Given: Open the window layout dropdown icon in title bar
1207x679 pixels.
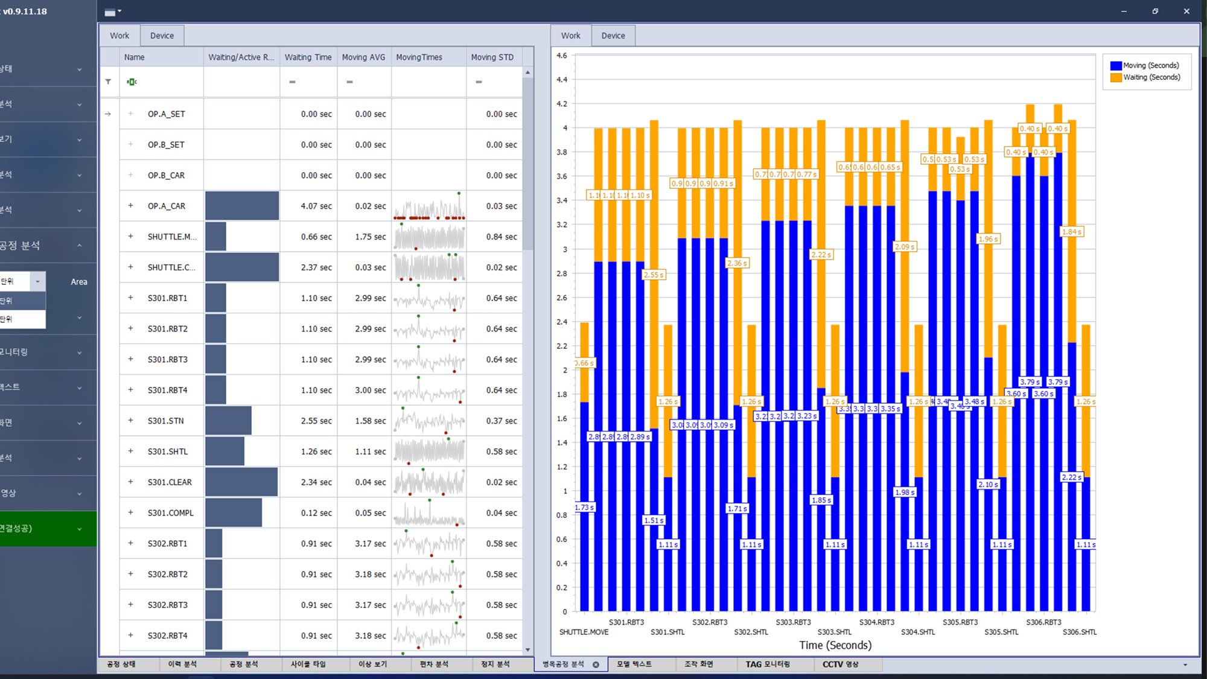Looking at the screenshot, I should (x=113, y=11).
